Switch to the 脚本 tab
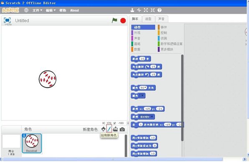Image resolution: width=249 pixels, height=162 pixels. [x=135, y=19]
